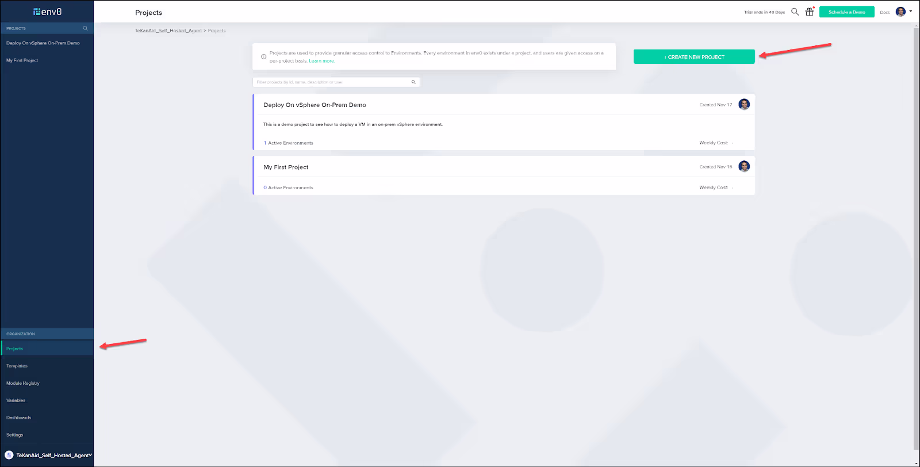Viewport: 920px width, 467px height.
Task: Click 'Trial ends in 40 Days' text
Action: pyautogui.click(x=764, y=12)
